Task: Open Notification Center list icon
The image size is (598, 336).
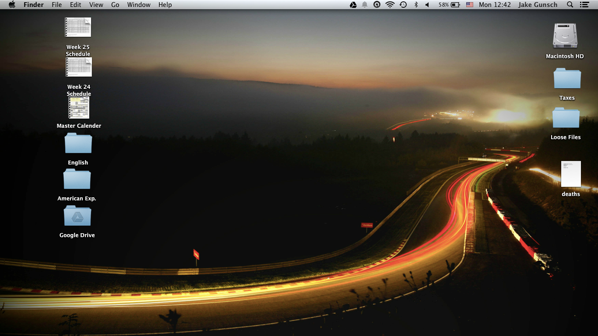Action: point(584,5)
